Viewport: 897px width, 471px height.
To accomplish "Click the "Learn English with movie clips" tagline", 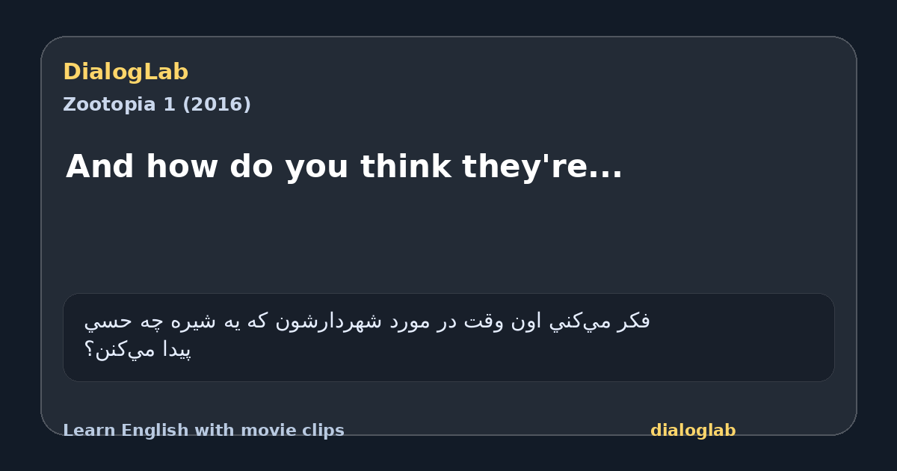I will coord(203,431).
